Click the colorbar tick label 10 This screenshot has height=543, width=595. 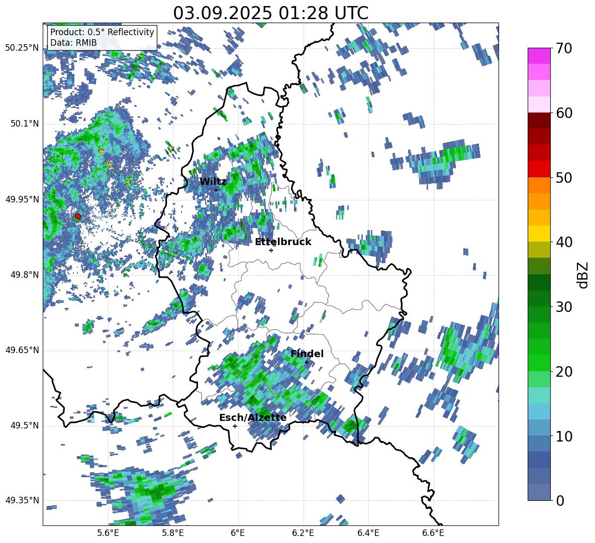point(564,437)
